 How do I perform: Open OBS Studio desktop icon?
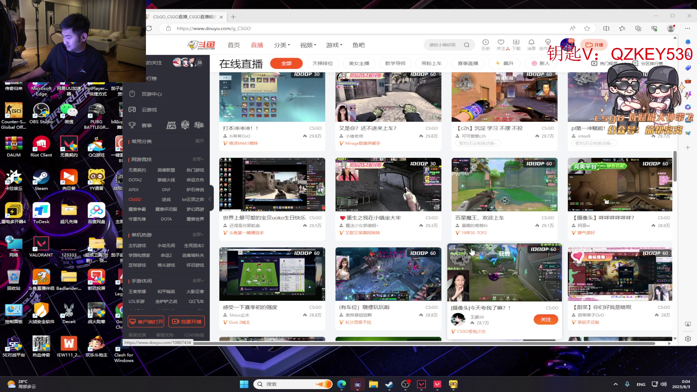coord(41,113)
